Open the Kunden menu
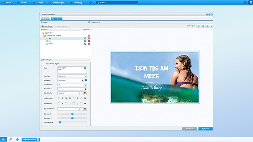 point(38,3)
